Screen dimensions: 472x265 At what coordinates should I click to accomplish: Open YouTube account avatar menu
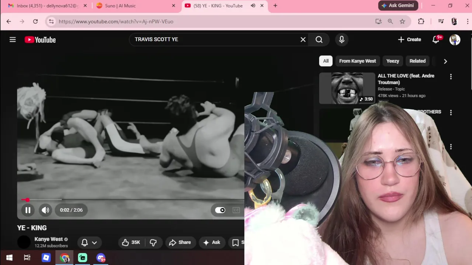455,39
